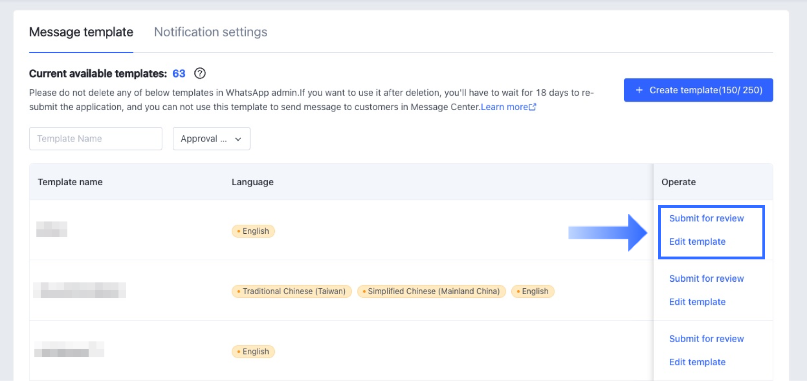The width and height of the screenshot is (807, 381).
Task: Click the plus icon in Create template button
Action: 639,90
